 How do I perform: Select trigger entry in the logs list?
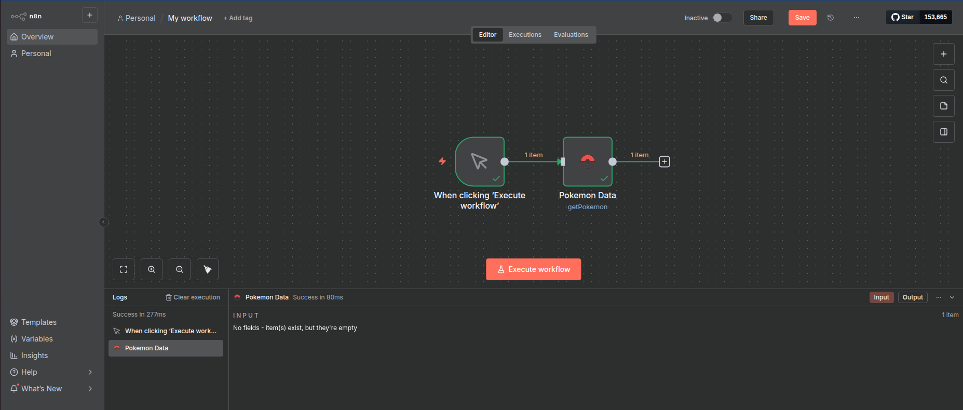click(x=166, y=331)
